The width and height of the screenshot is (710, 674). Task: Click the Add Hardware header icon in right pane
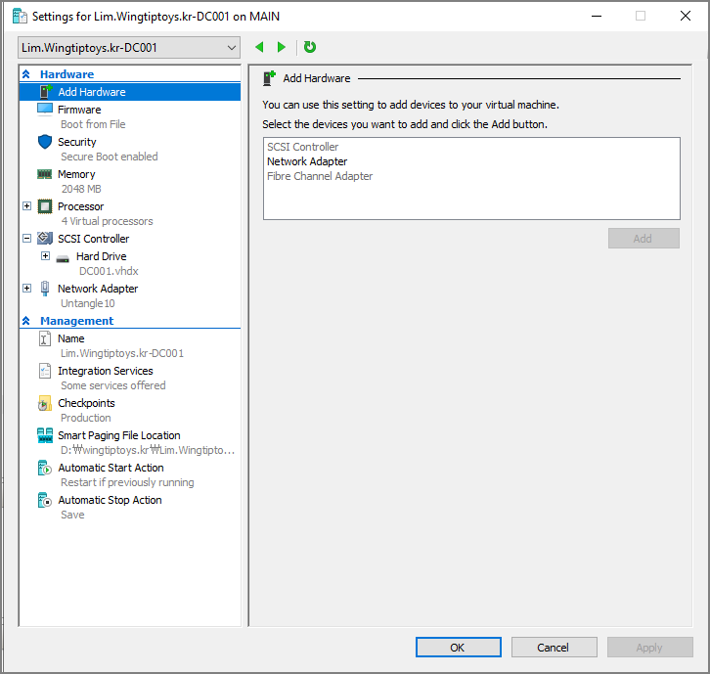269,78
